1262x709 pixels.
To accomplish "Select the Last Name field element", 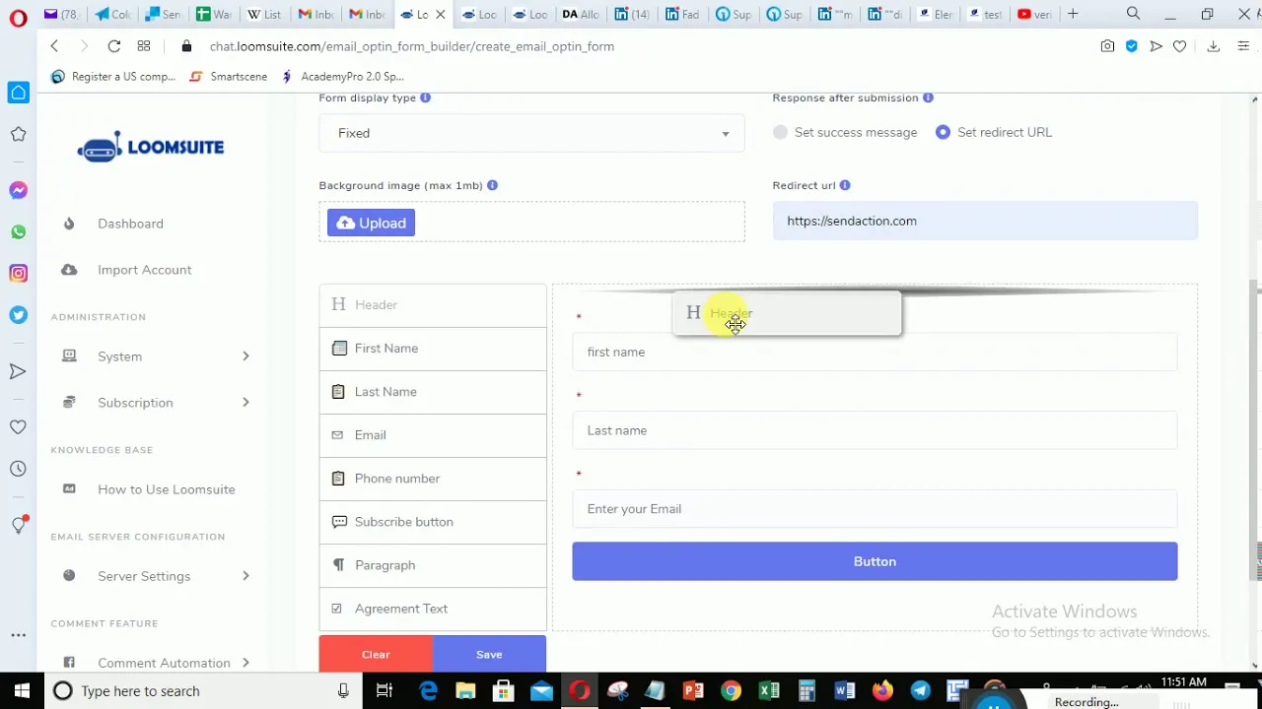I will (433, 392).
